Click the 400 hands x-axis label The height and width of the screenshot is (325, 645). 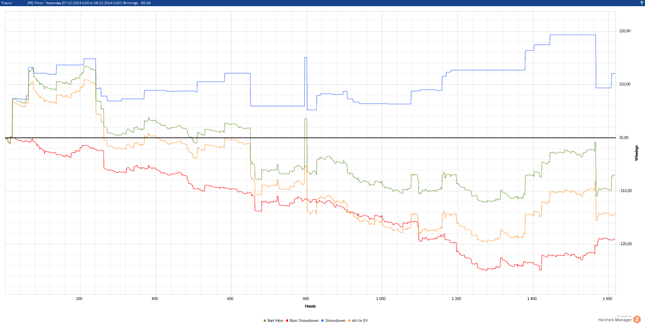[x=155, y=299]
